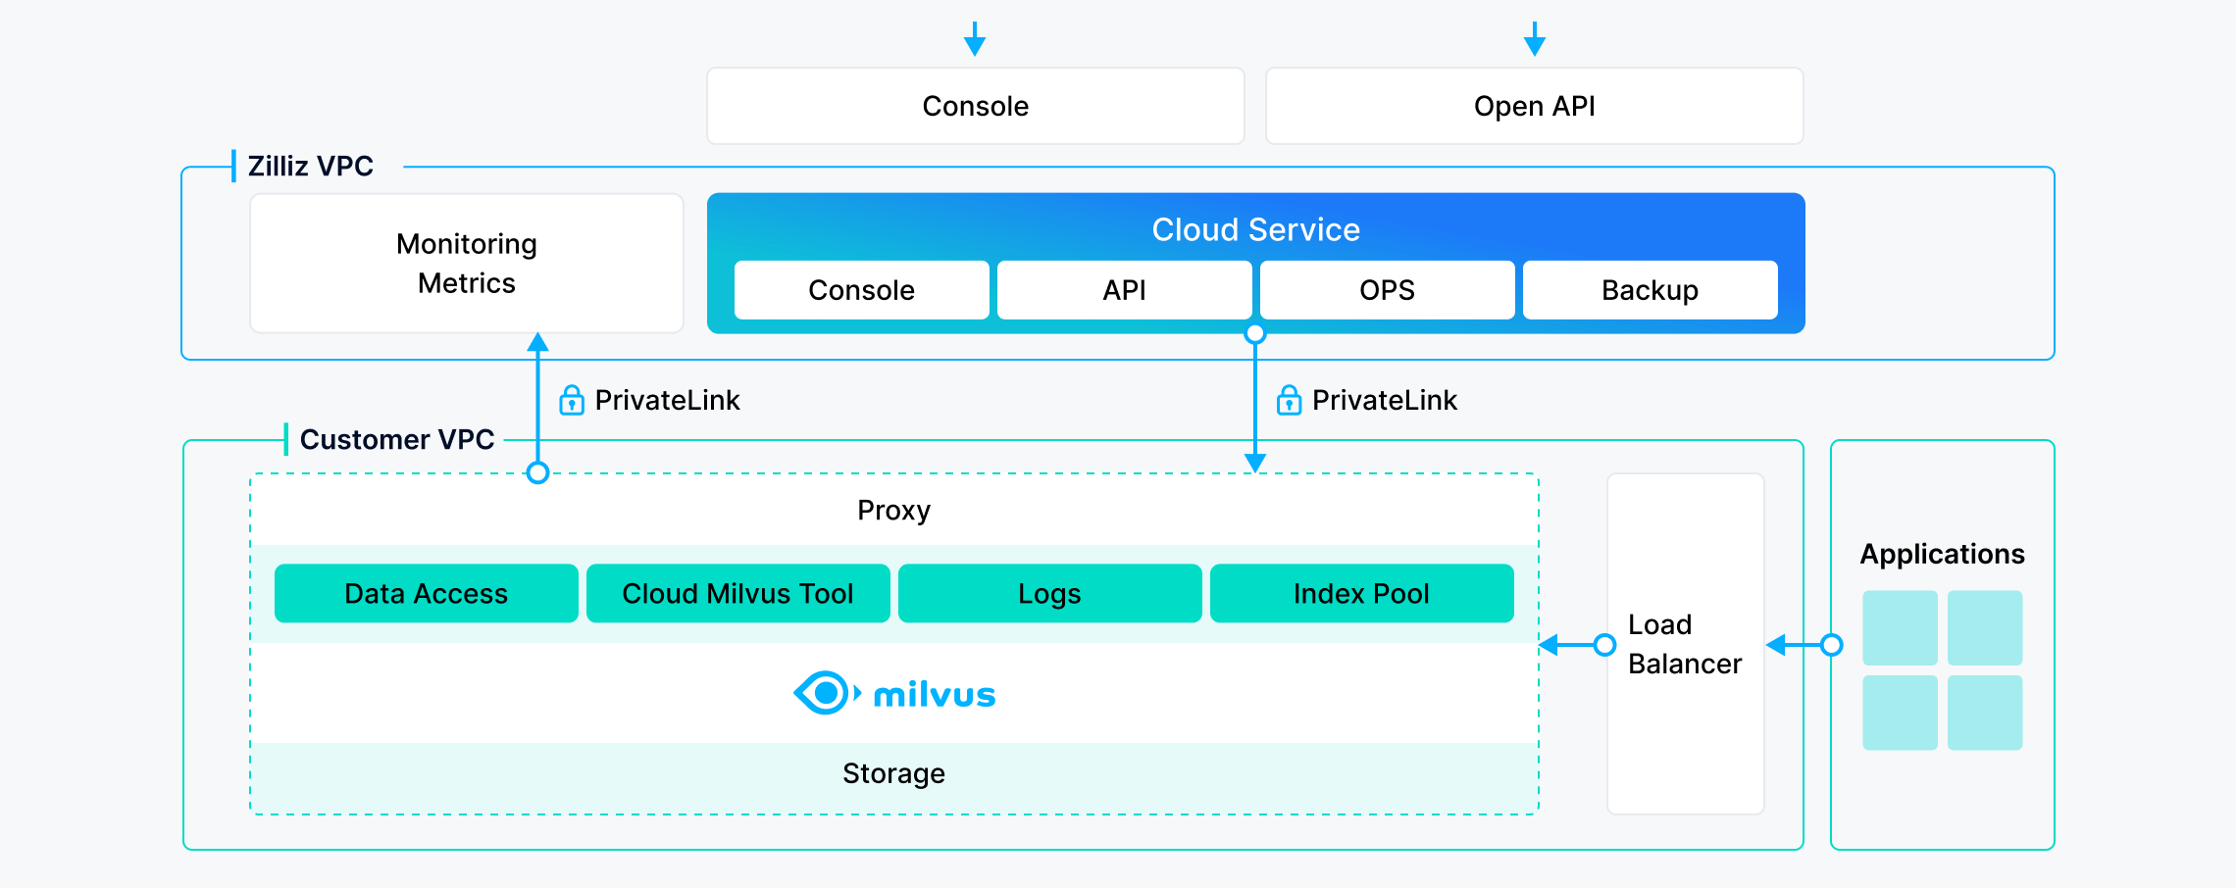Select the OPS box in Cloud Service
The height and width of the screenshot is (888, 2236).
point(1387,290)
